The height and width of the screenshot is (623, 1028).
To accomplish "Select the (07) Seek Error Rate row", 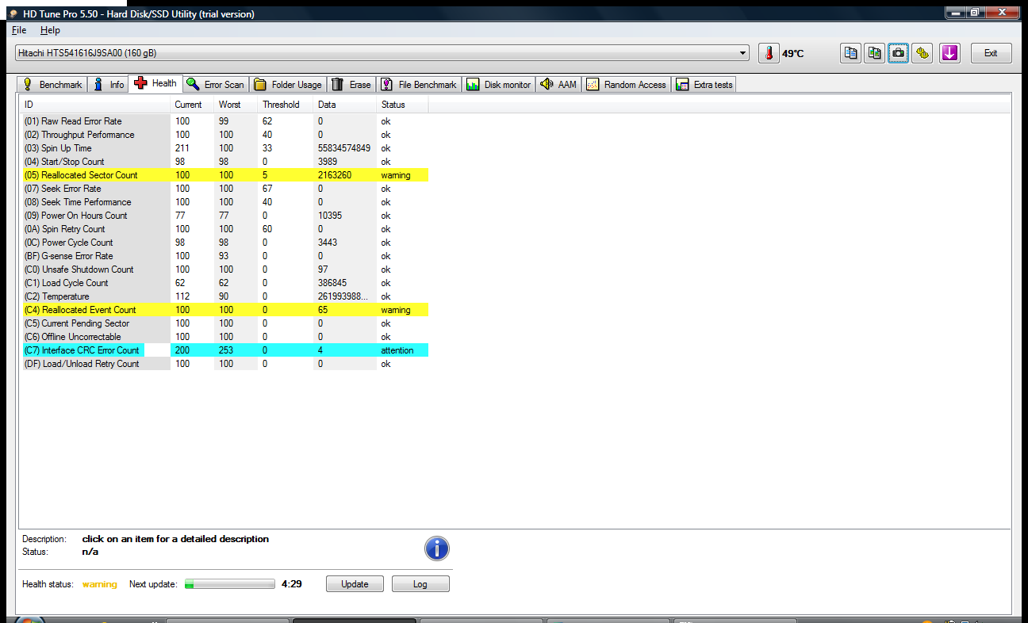I will pos(224,189).
